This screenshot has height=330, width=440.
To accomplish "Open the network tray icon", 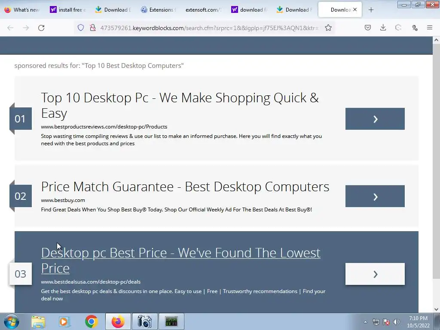I will coord(376,322).
